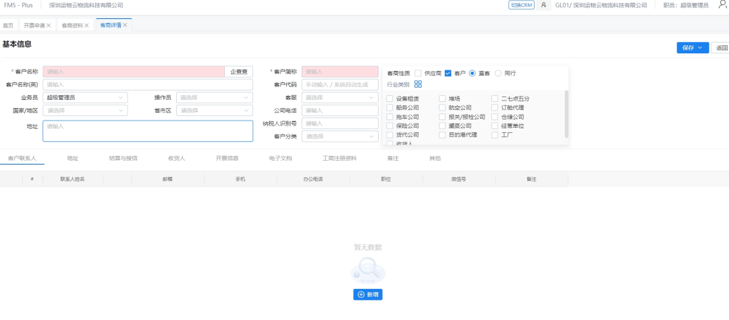Click the 客户代码 input field
This screenshot has height=320, width=729.
pos(340,84)
